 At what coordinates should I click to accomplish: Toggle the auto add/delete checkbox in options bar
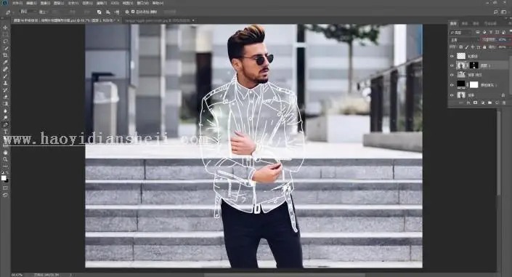pos(133,12)
